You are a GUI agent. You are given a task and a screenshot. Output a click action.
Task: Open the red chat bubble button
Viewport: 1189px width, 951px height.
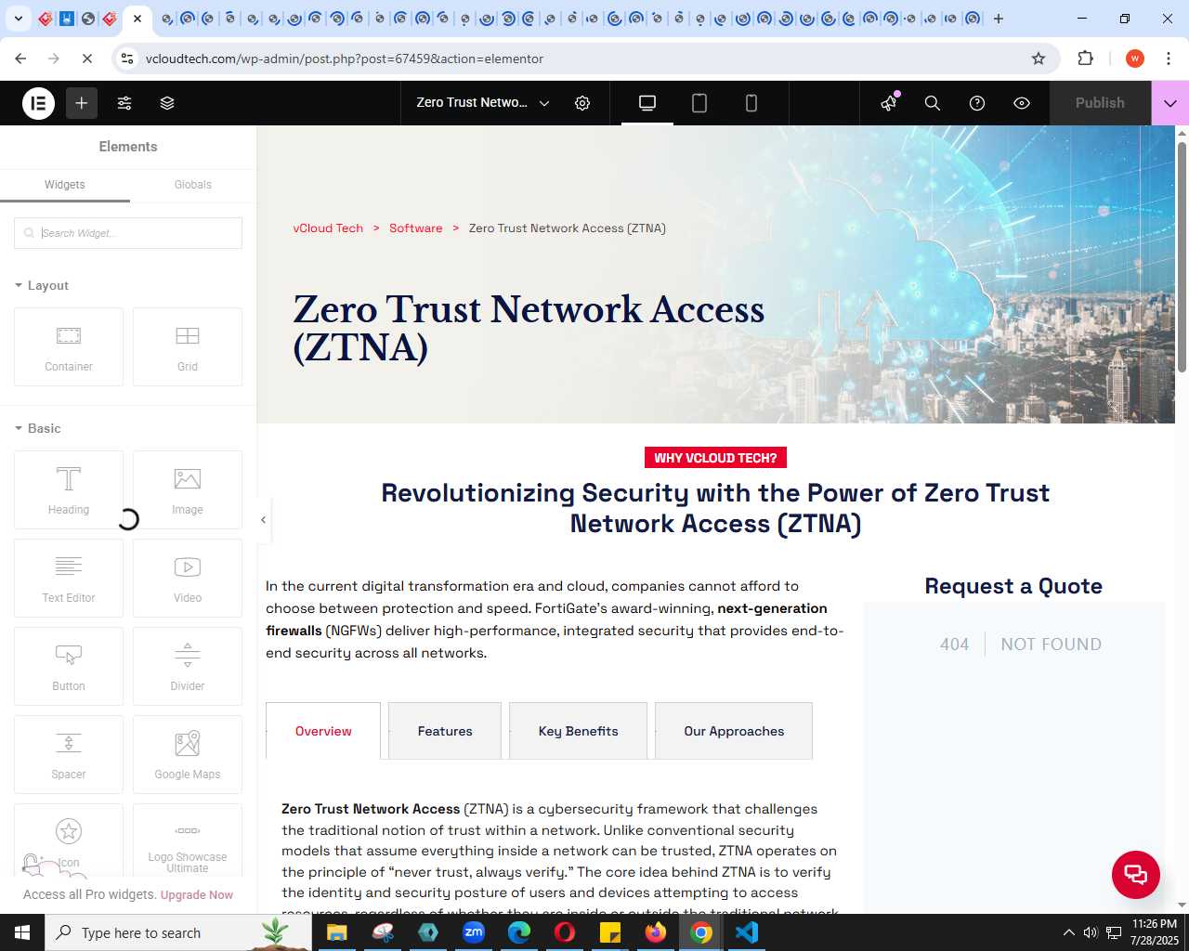click(1136, 875)
